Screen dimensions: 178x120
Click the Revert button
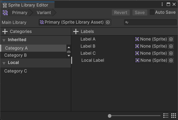coord(121,13)
